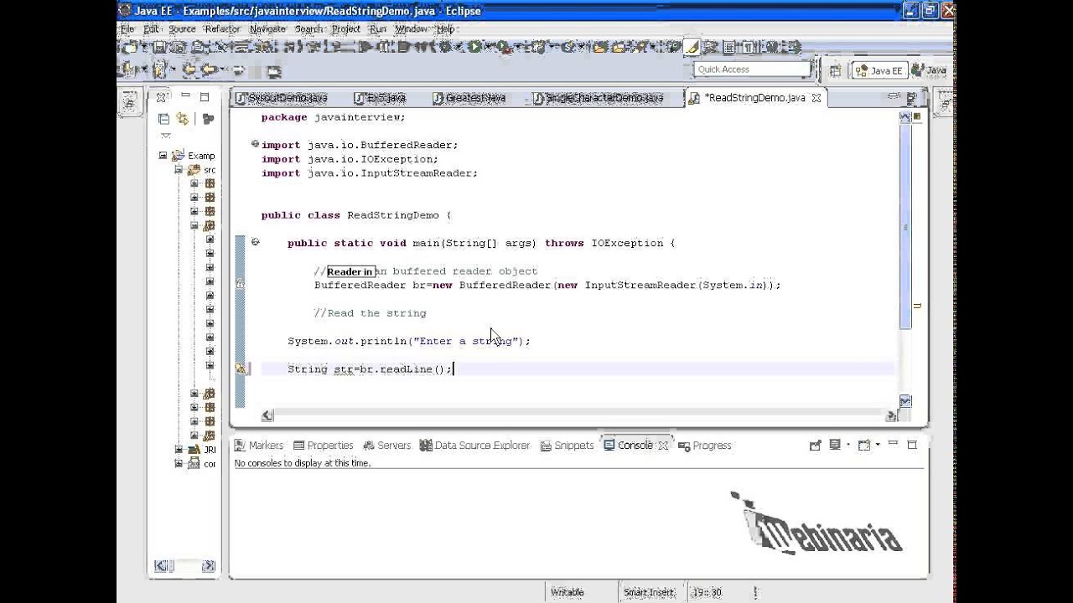Expand the JRE System Library node
1073x603 pixels.
[179, 450]
